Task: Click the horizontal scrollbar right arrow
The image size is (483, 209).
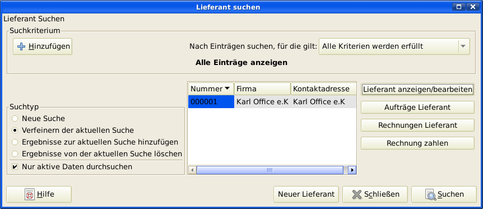Action: pyautogui.click(x=352, y=170)
